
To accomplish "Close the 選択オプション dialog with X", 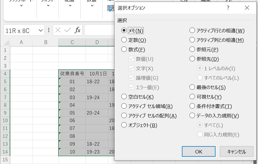I will click(247, 8).
